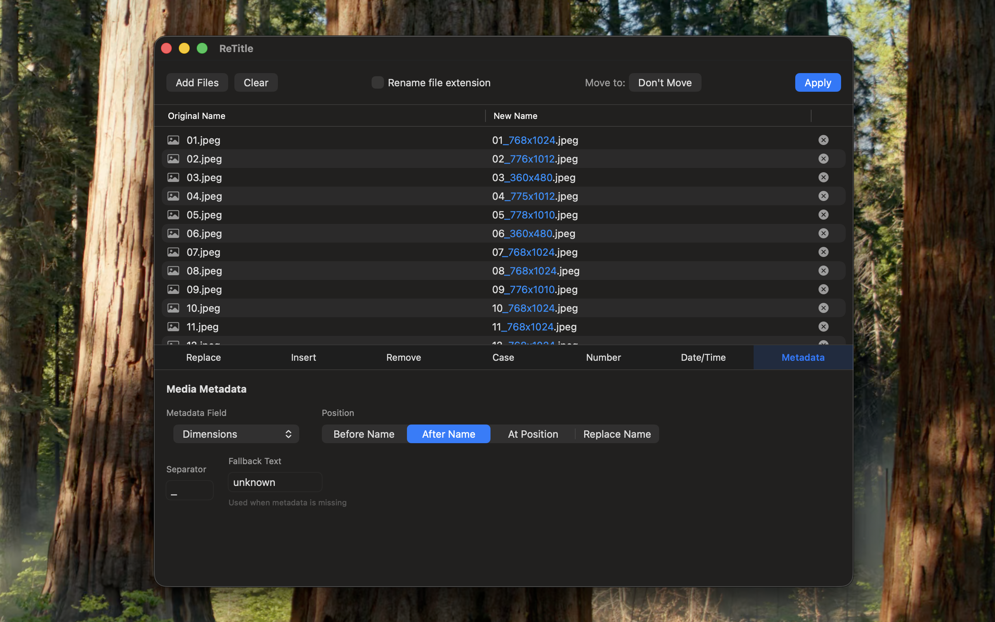Edit the Separator field containing underscore
The width and height of the screenshot is (995, 622).
pyautogui.click(x=190, y=489)
